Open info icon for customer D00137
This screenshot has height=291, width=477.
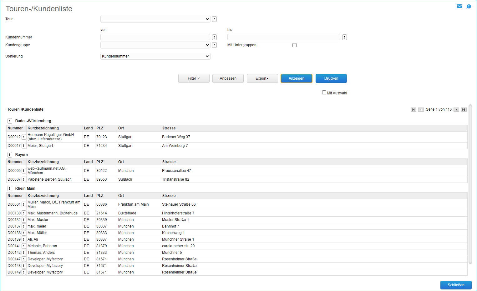point(24,226)
